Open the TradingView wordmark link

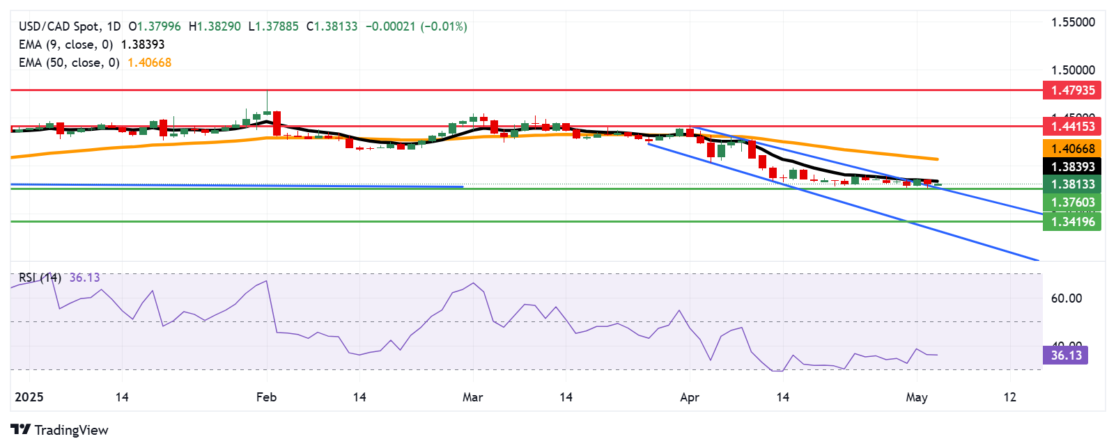(x=71, y=430)
